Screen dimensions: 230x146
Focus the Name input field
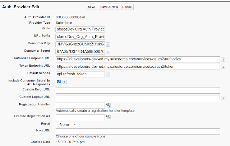click(80, 29)
